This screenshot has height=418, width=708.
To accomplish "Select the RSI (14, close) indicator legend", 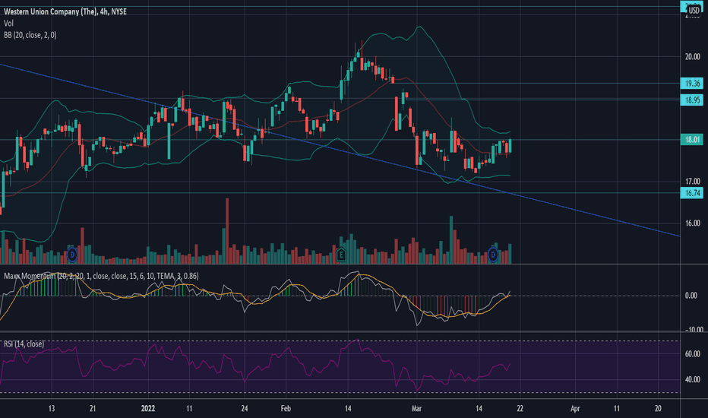I will pos(24,344).
